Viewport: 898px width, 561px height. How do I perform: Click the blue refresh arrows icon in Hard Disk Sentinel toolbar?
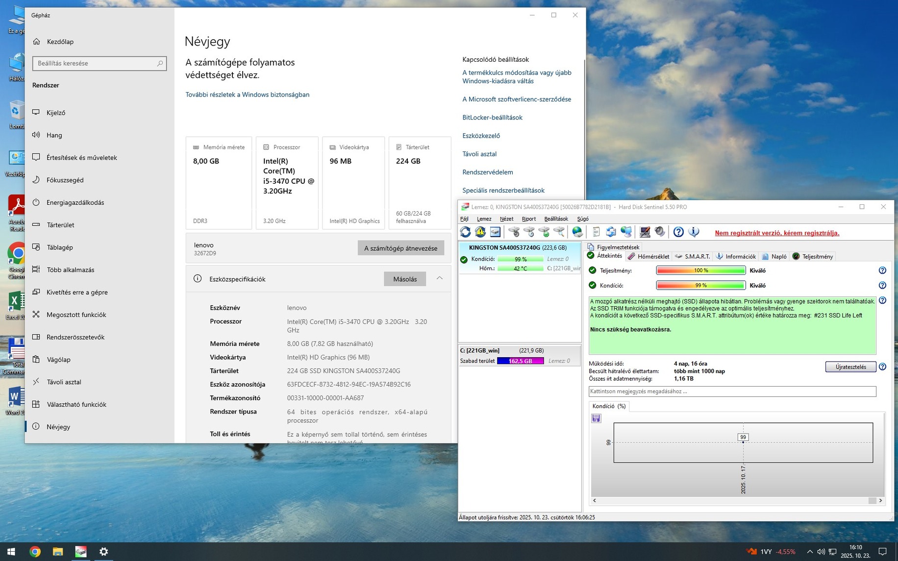click(465, 232)
